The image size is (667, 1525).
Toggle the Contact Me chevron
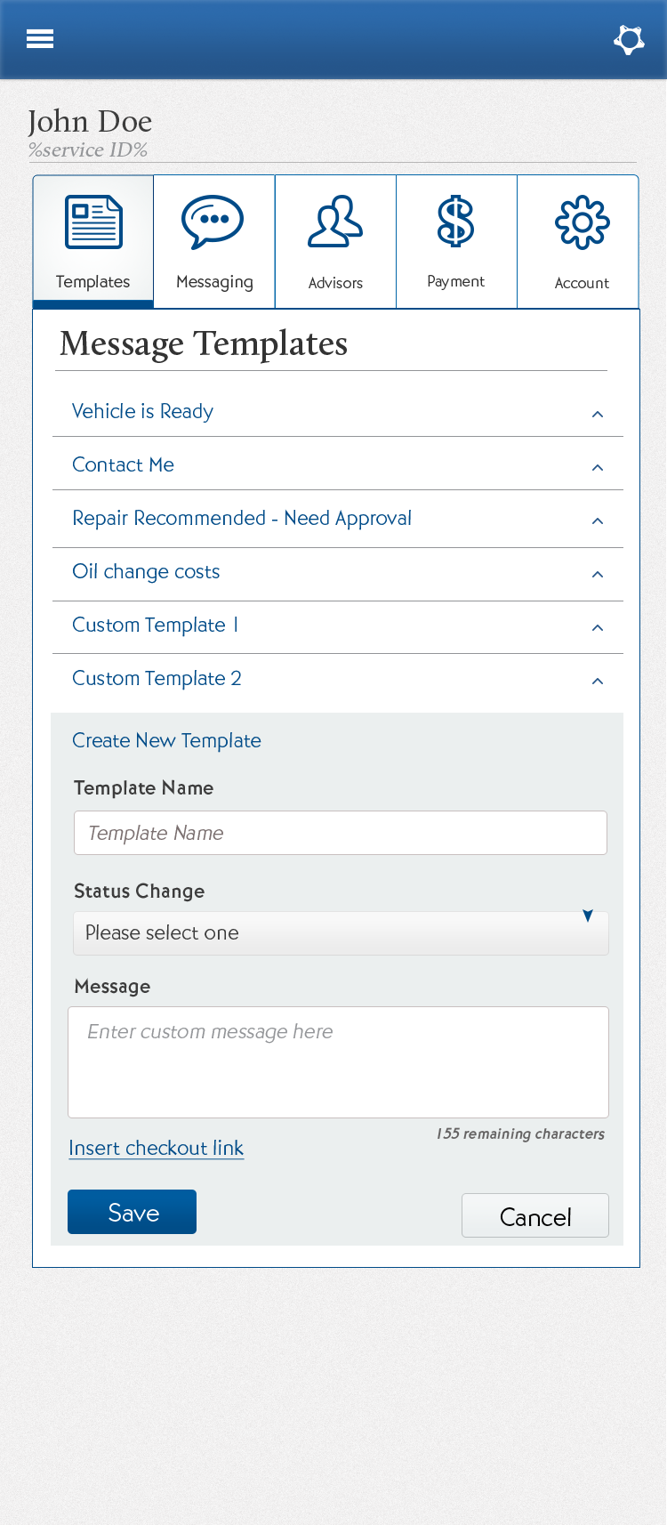tap(598, 468)
